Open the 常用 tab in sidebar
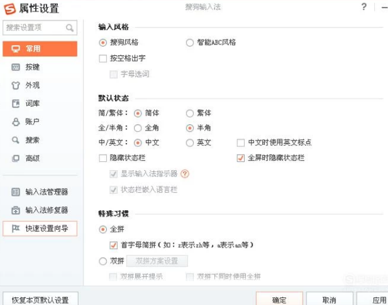Screen dimensions: 388x305 click(x=40, y=49)
